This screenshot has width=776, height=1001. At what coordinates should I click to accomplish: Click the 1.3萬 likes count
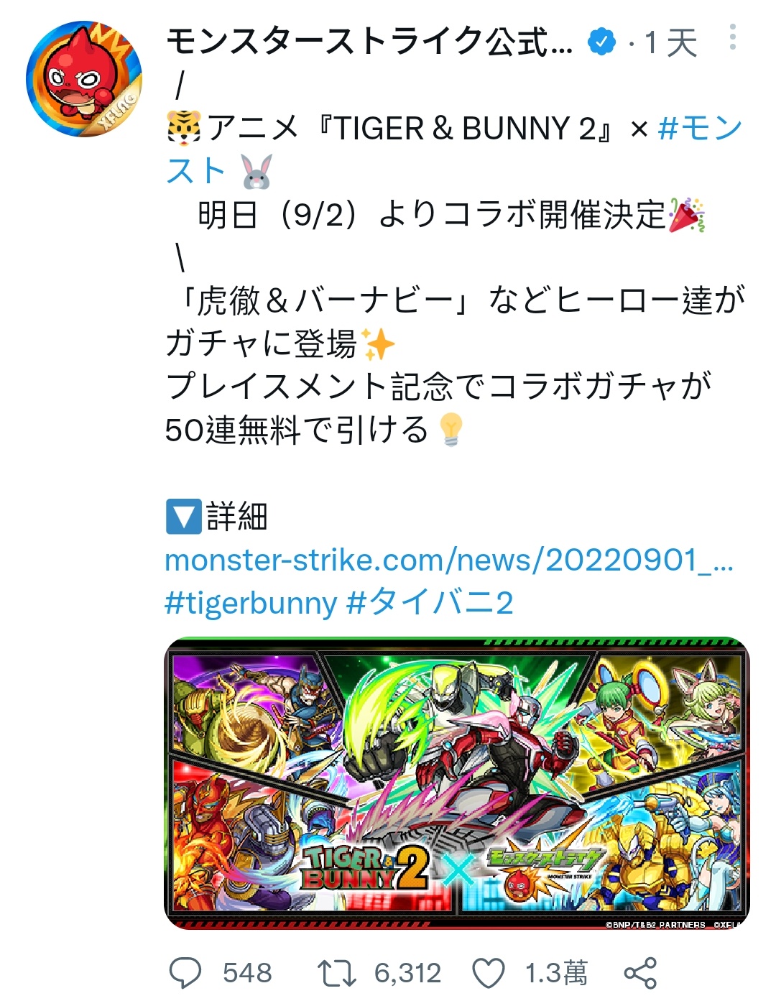556,974
